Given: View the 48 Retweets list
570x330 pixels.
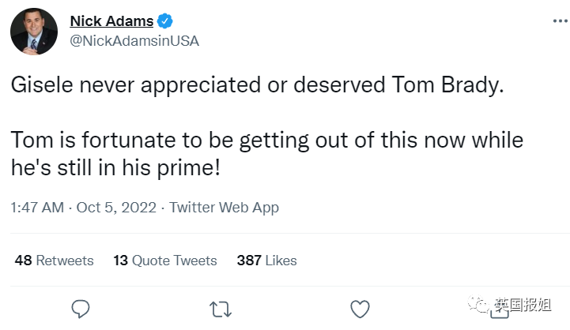Looking at the screenshot, I should point(54,261).
